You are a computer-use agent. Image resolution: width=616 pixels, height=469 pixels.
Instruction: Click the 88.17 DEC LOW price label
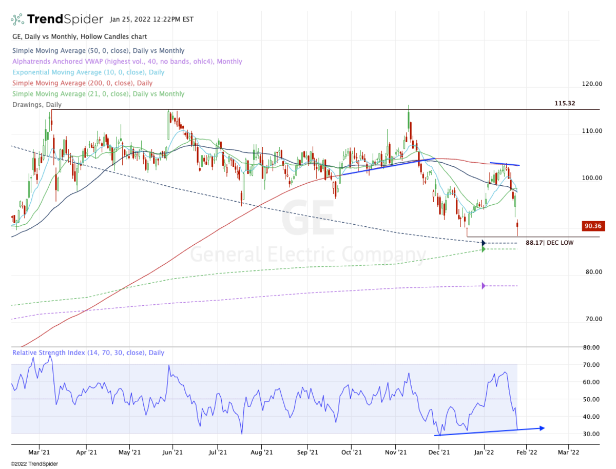pyautogui.click(x=549, y=243)
